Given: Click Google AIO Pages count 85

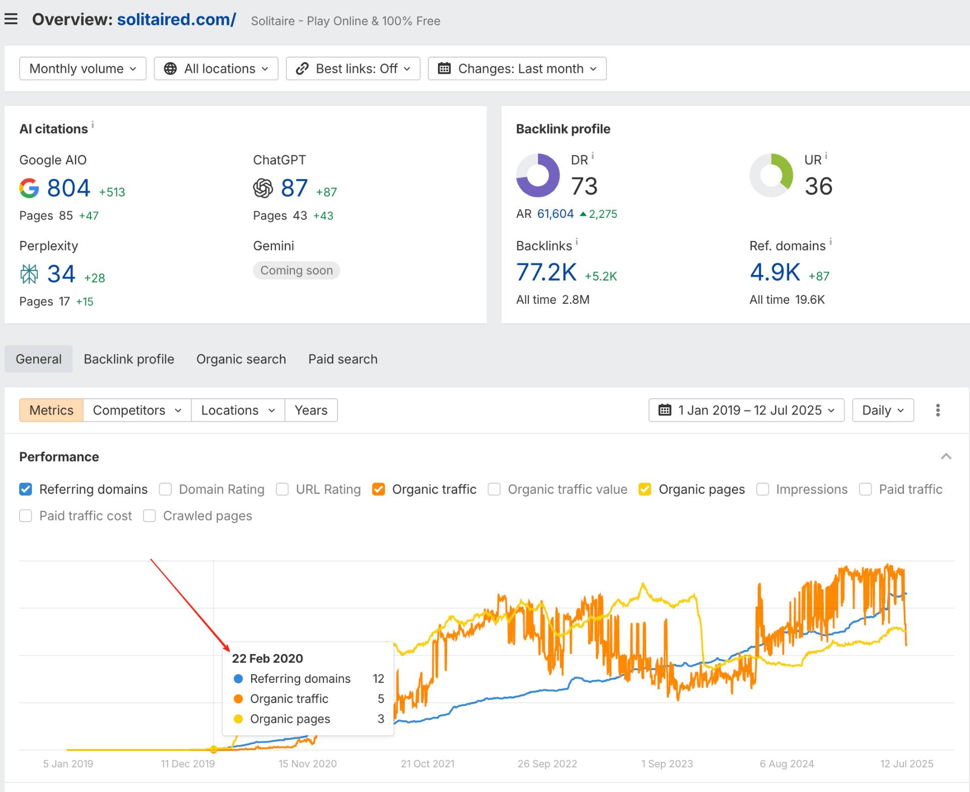Looking at the screenshot, I should (x=66, y=216).
